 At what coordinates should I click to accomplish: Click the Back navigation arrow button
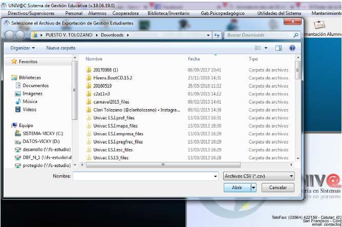[10, 35]
